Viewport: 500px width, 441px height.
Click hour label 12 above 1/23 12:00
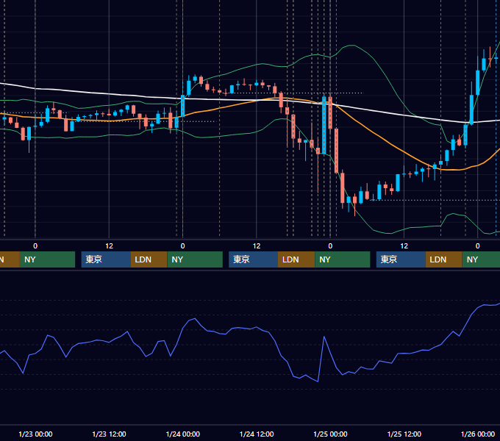click(x=109, y=246)
